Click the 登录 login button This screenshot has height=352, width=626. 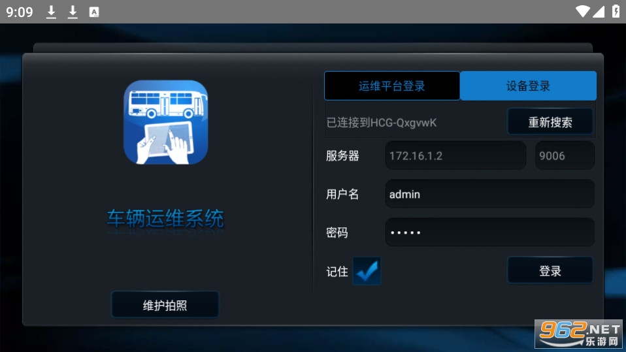[x=550, y=270]
